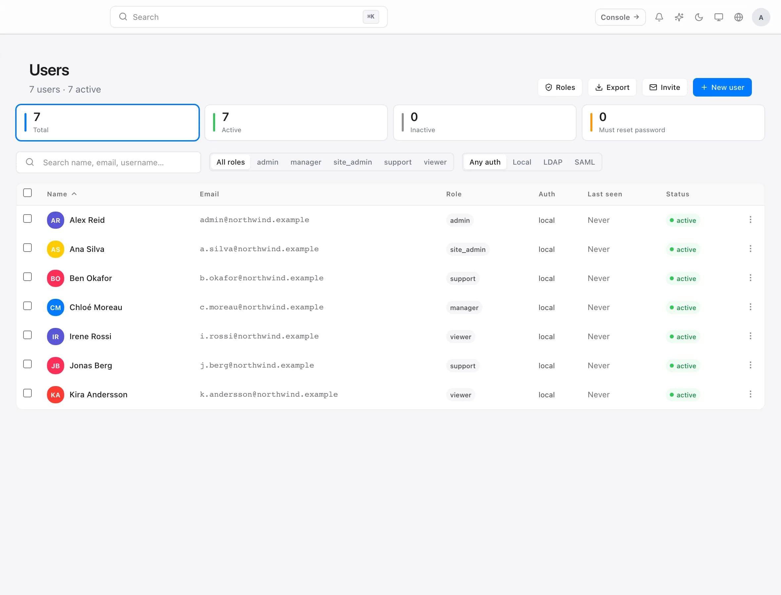Open the Roles management button
Screen dimensions: 781x595
pos(559,87)
